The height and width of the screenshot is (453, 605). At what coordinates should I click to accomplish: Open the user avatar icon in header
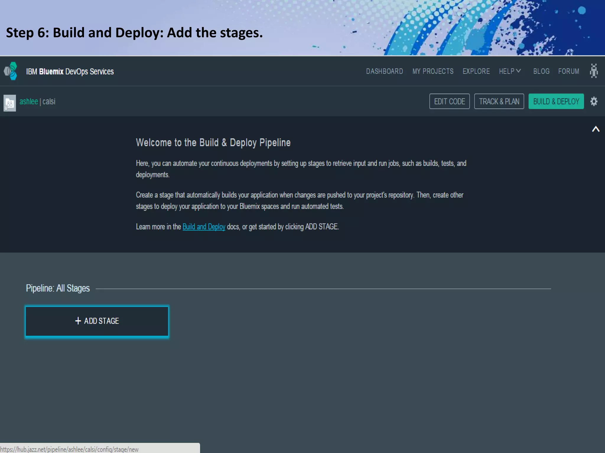click(x=593, y=71)
